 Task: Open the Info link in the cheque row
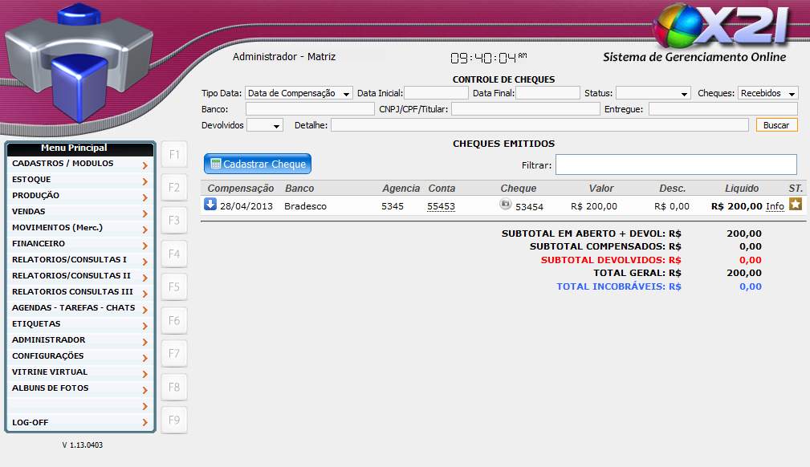[x=775, y=206]
